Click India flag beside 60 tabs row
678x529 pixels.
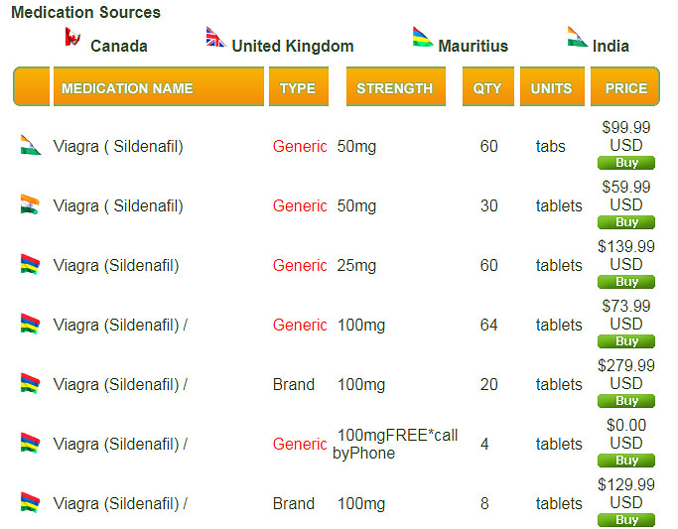30,145
